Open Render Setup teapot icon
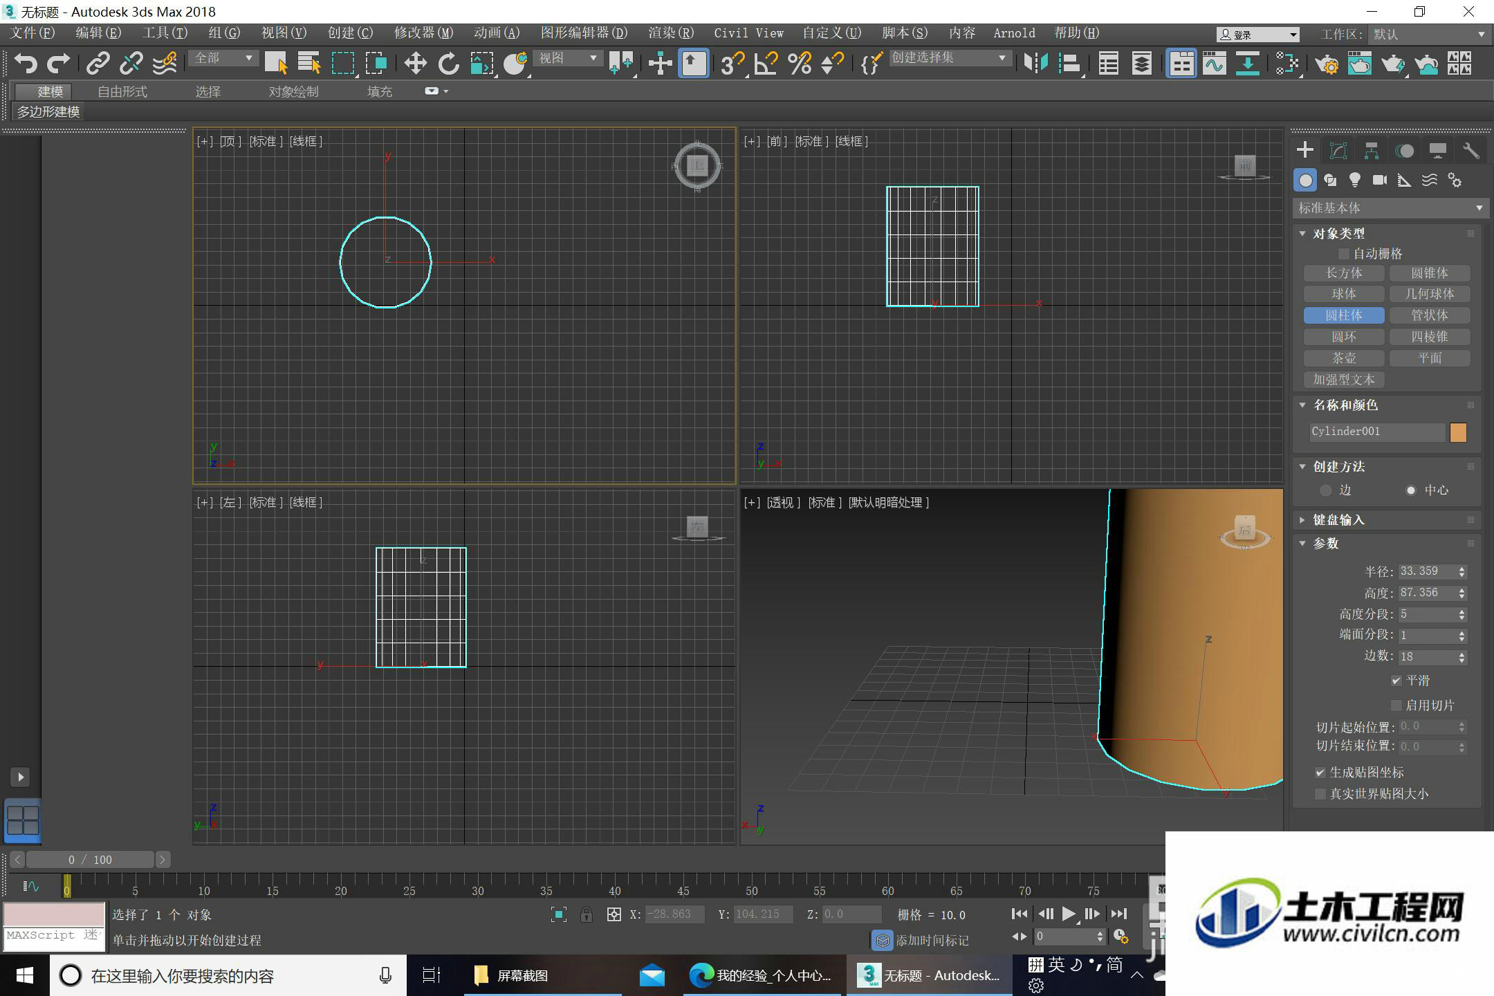Screen dimensions: 1494x996 point(1327,64)
